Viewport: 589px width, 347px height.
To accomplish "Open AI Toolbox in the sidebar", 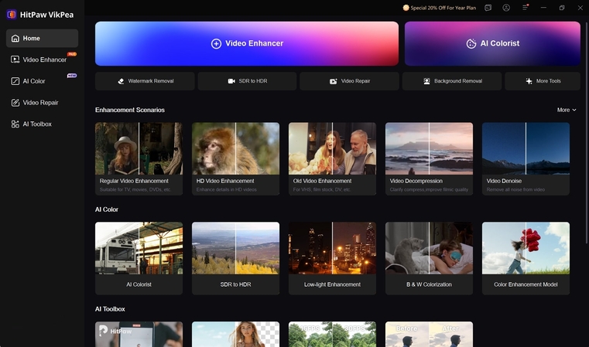I will pyautogui.click(x=42, y=124).
